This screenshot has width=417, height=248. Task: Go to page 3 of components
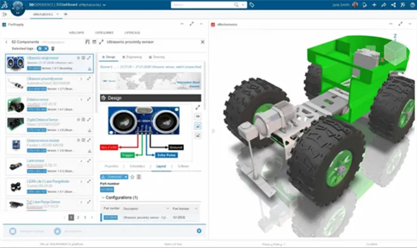point(85,218)
